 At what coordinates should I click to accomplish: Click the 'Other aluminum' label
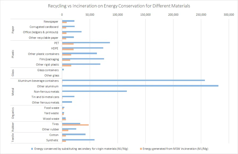click(x=48, y=87)
